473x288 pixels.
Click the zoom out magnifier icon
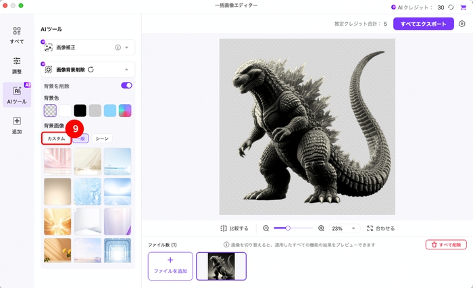pos(266,229)
